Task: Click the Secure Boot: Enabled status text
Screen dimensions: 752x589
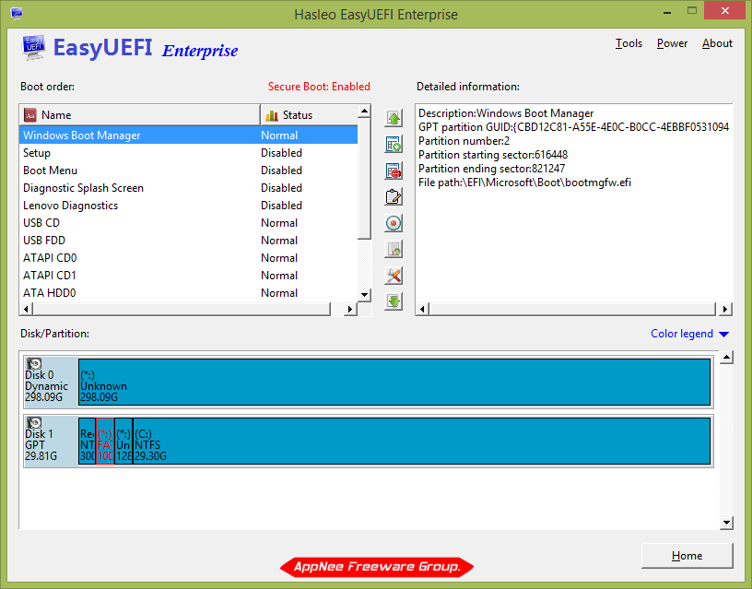Action: (319, 87)
